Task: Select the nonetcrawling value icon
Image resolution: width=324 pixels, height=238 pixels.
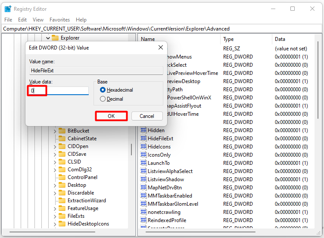Action: coord(143,212)
